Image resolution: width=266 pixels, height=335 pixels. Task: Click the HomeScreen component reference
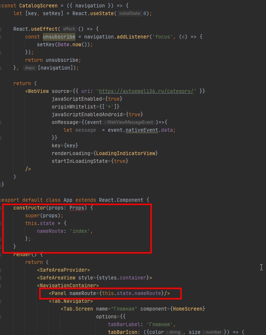[x=188, y=309]
